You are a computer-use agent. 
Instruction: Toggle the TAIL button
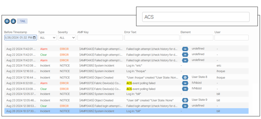(22, 21)
